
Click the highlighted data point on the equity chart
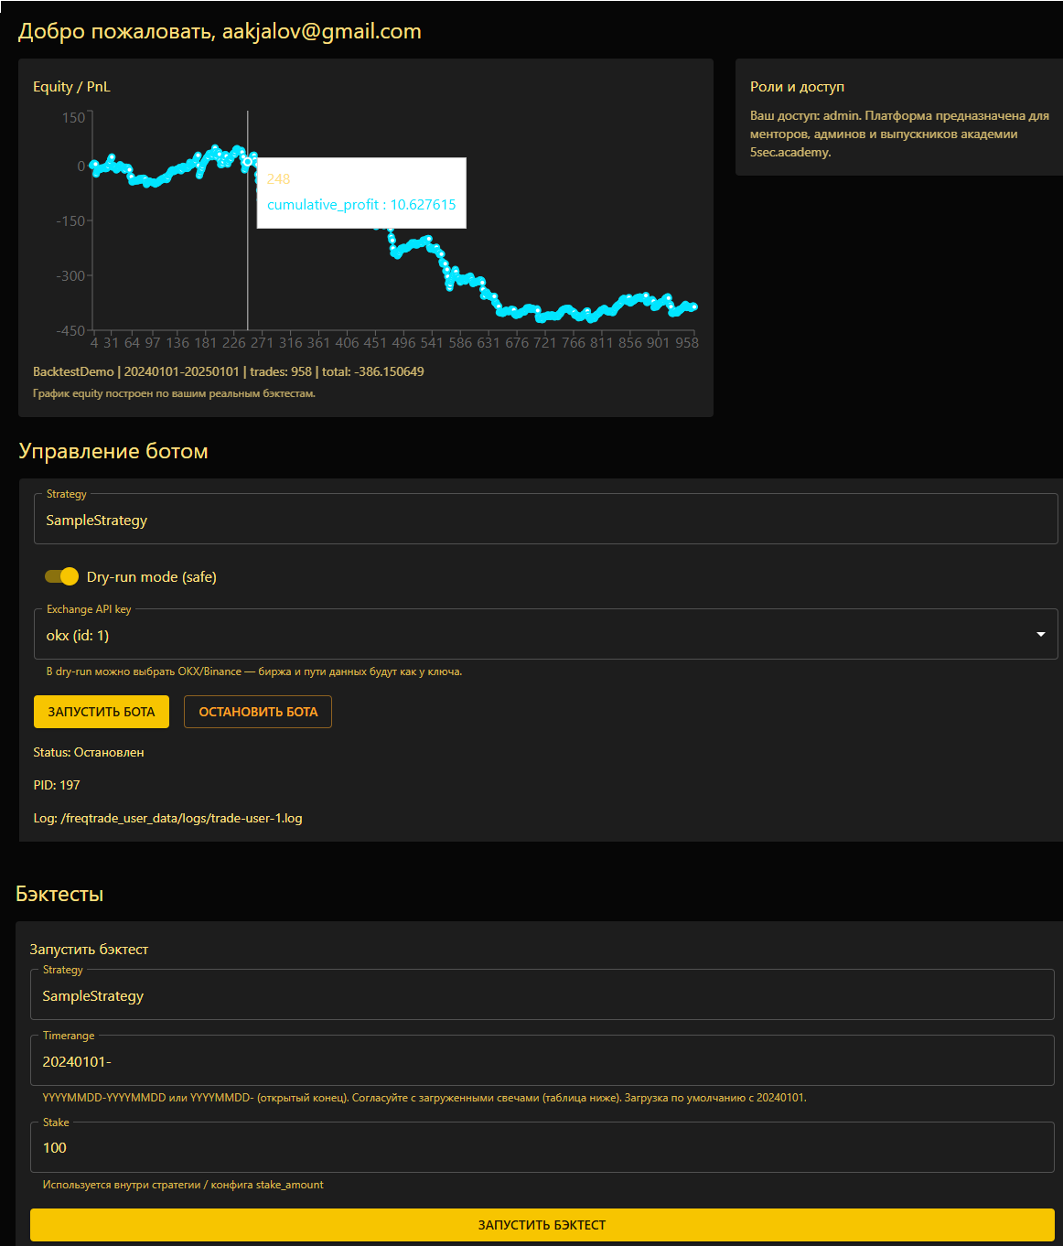(x=248, y=160)
